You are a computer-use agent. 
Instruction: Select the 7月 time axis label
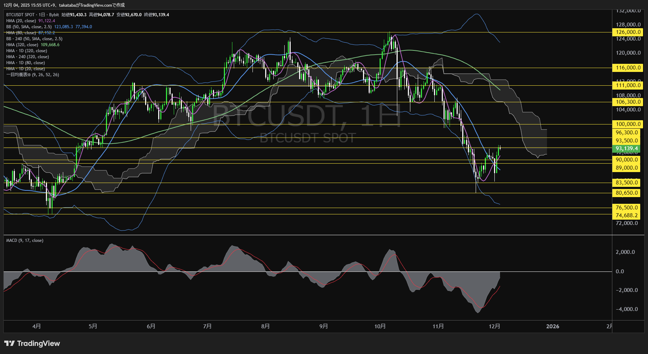coord(208,326)
